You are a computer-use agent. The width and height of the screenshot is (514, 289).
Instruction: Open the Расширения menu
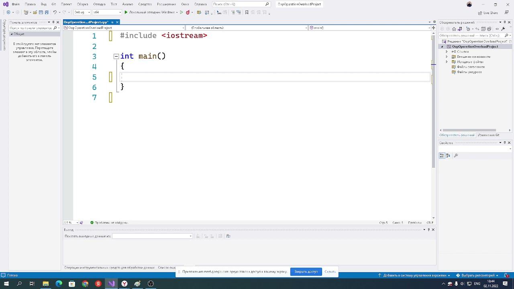[166, 4]
